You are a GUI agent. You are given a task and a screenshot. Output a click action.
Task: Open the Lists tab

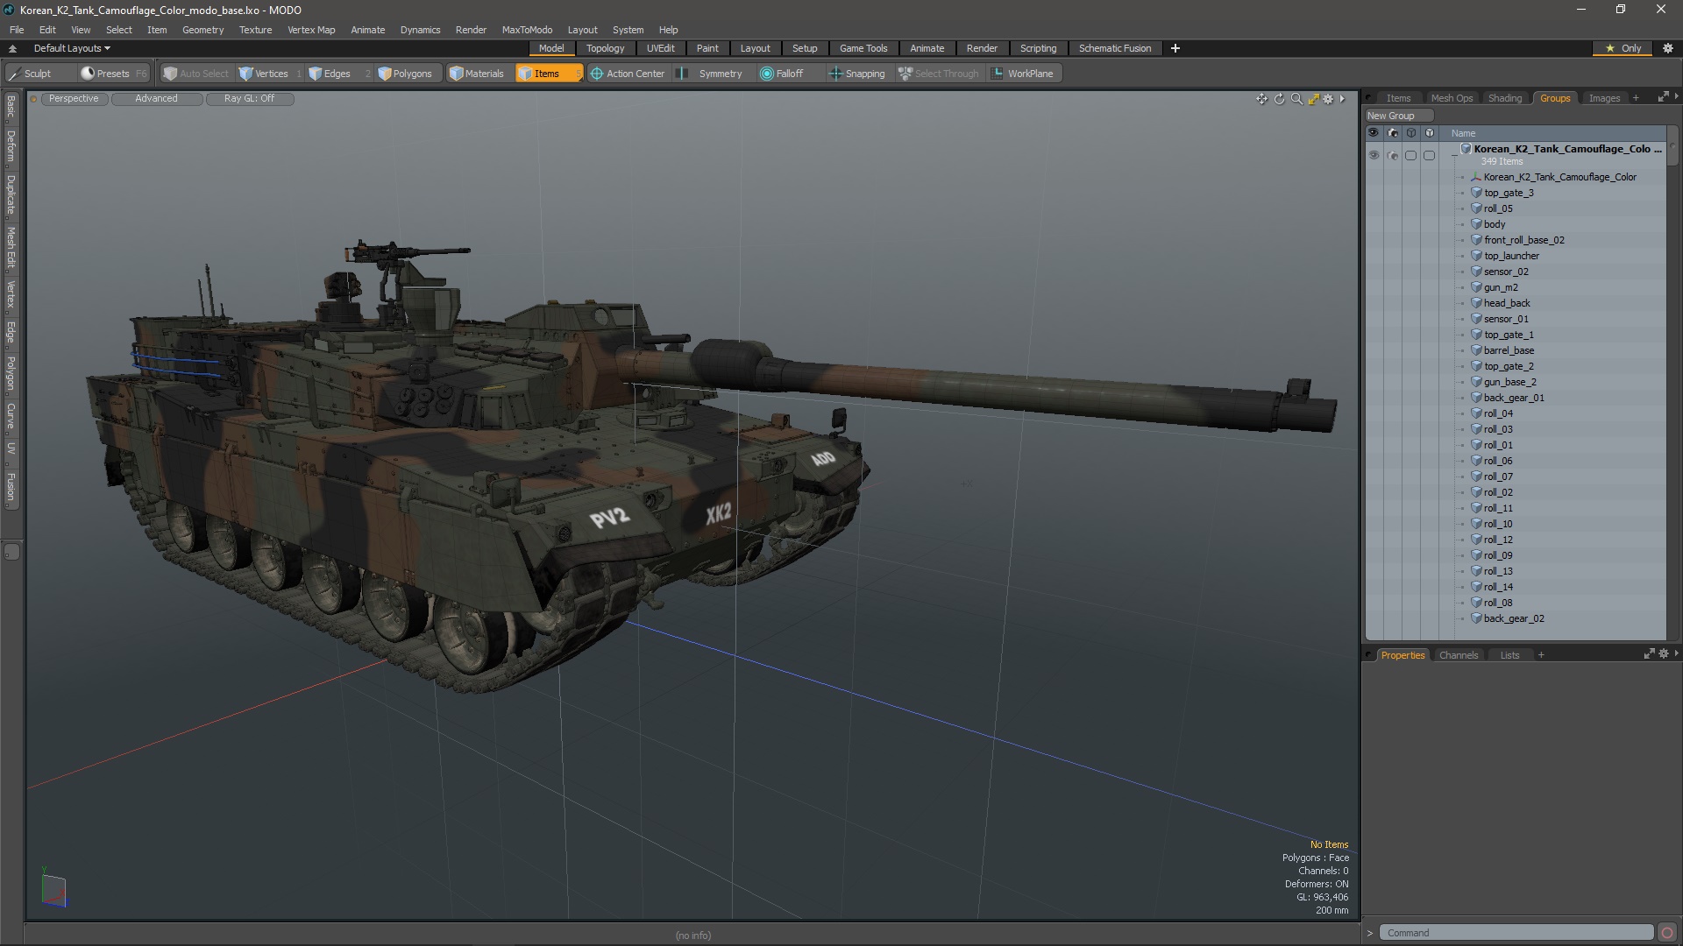pyautogui.click(x=1509, y=655)
